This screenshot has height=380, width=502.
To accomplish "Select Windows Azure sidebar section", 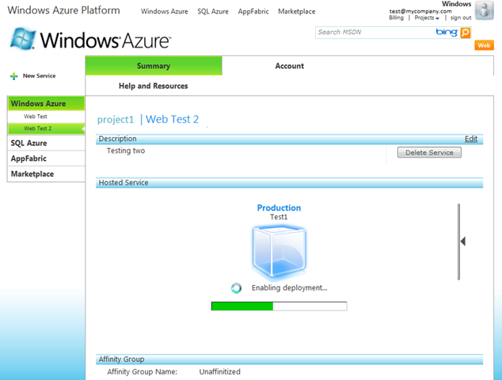I will click(x=46, y=104).
